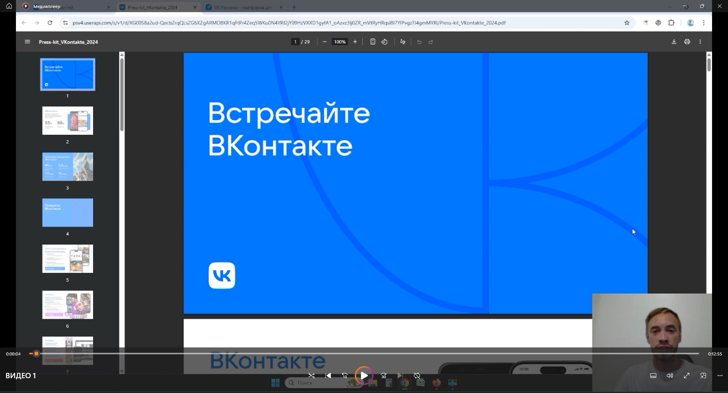This screenshot has height=393, width=728.
Task: Click the webcam overlay of the presenter
Action: tap(652, 343)
